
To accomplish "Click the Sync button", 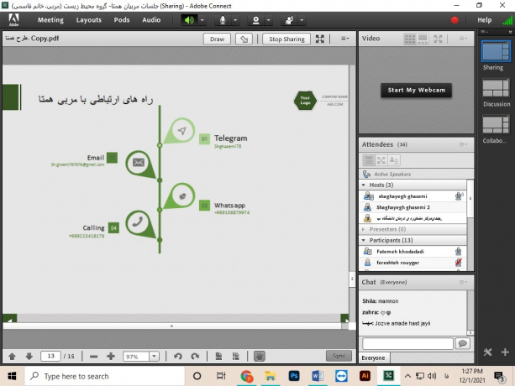I will tap(339, 356).
